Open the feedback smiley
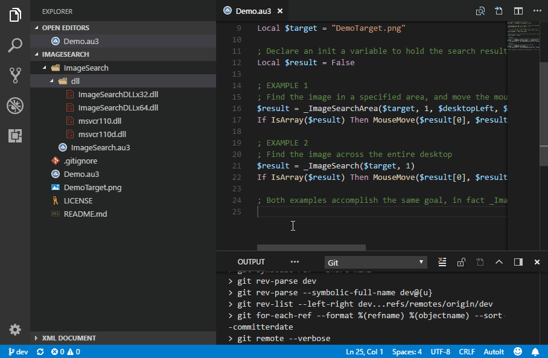 [518, 351]
